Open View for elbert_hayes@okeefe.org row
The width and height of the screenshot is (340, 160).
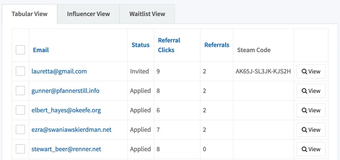point(311,110)
